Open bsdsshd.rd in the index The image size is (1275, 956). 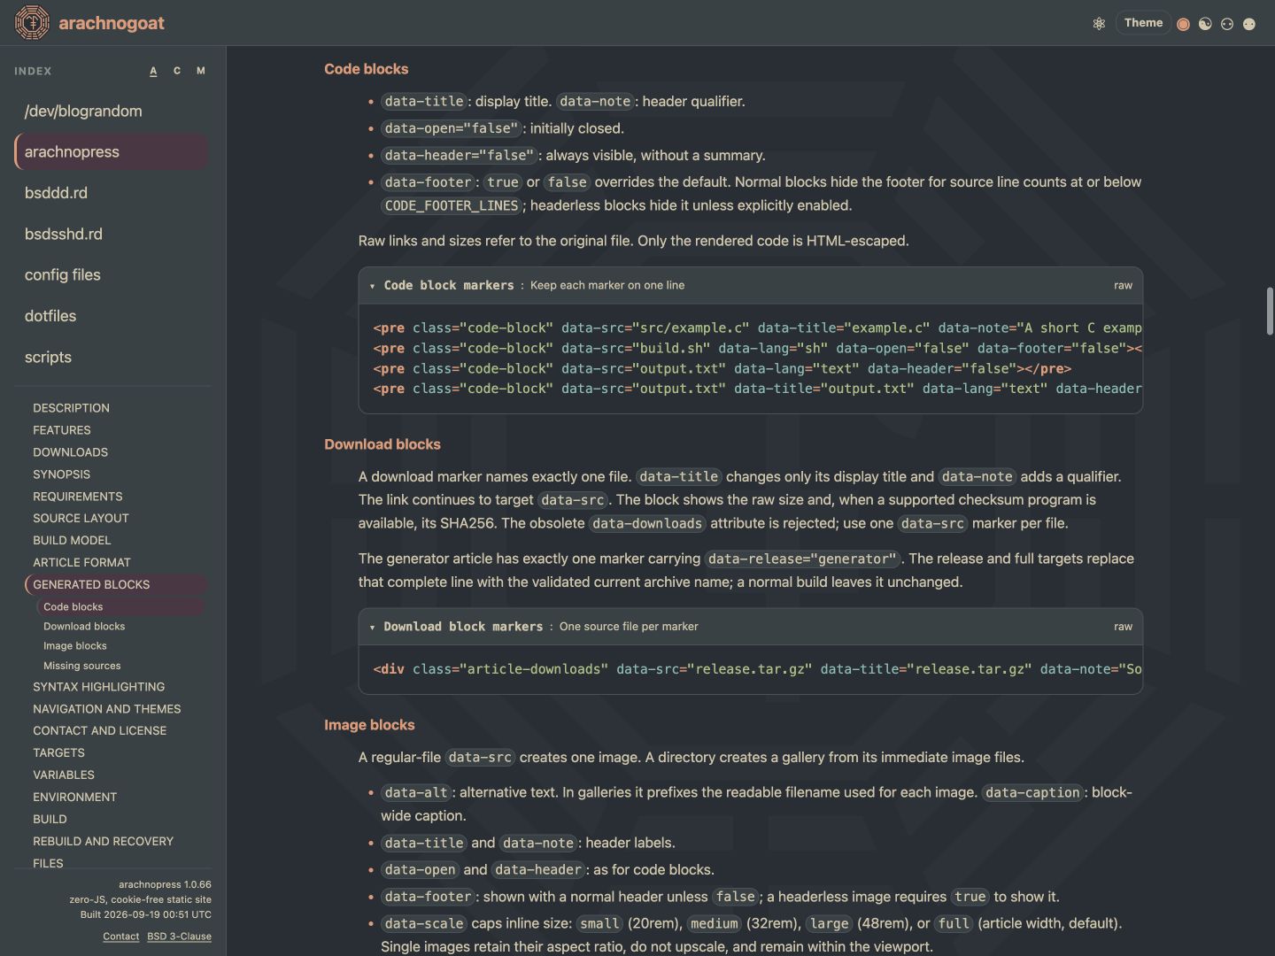pos(112,234)
